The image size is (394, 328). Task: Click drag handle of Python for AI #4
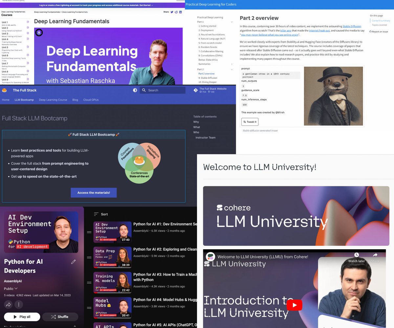[89, 308]
